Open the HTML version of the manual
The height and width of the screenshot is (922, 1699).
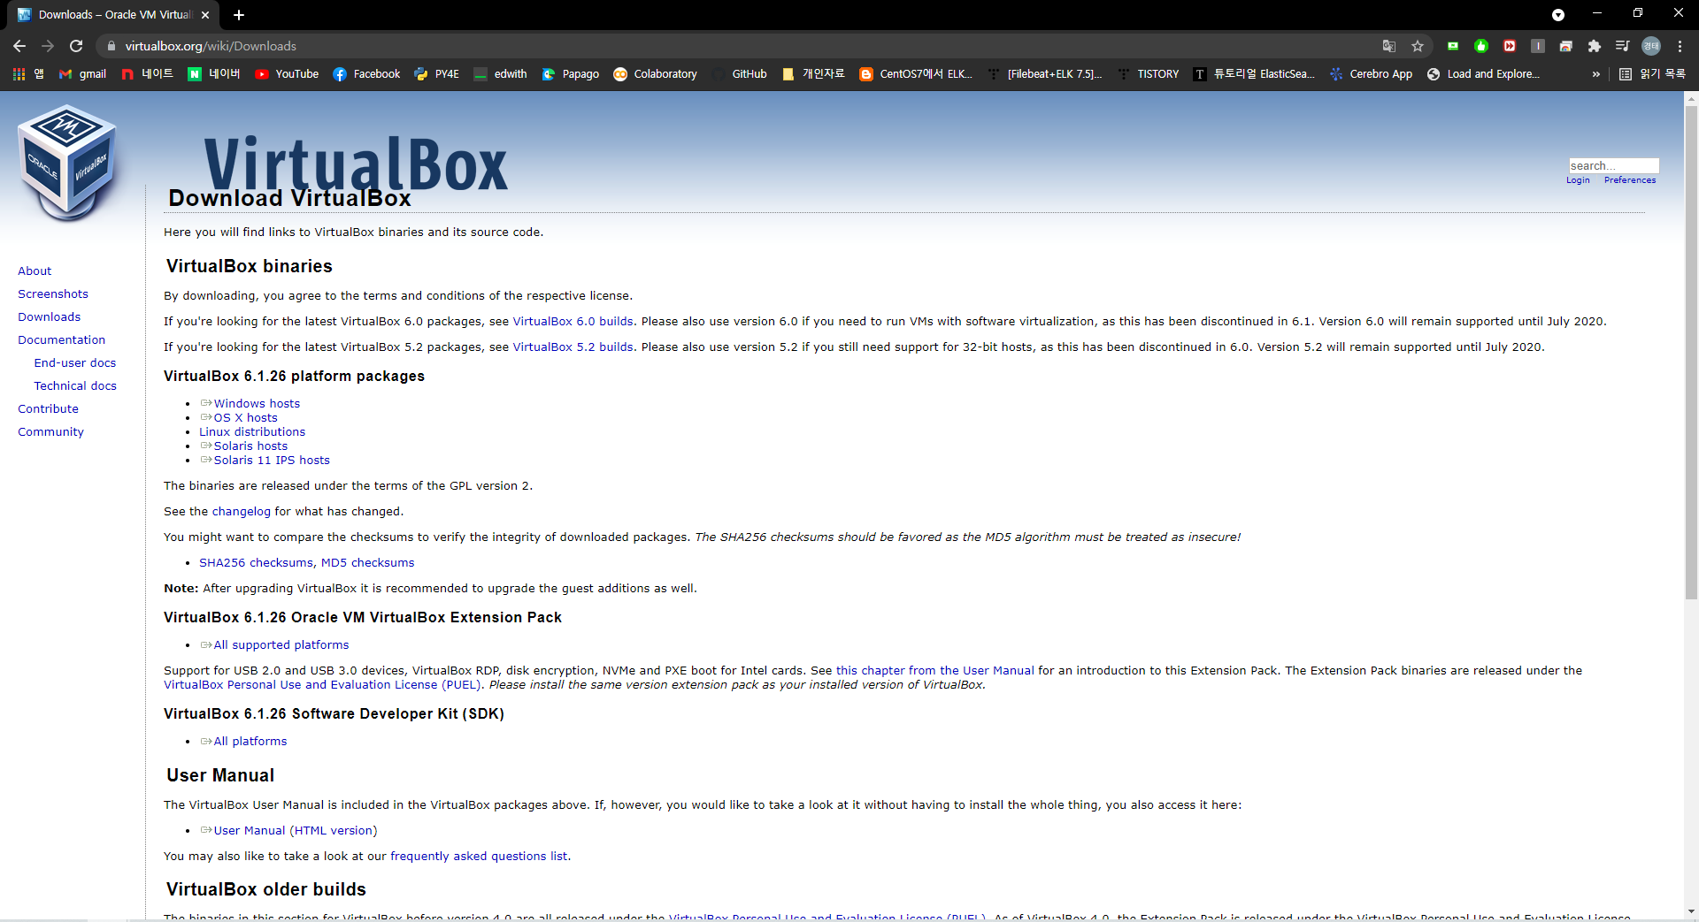(334, 830)
